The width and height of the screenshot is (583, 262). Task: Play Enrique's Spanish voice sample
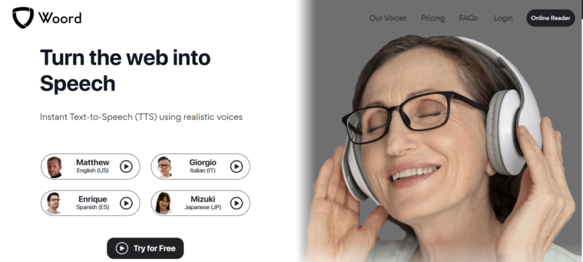(x=126, y=203)
